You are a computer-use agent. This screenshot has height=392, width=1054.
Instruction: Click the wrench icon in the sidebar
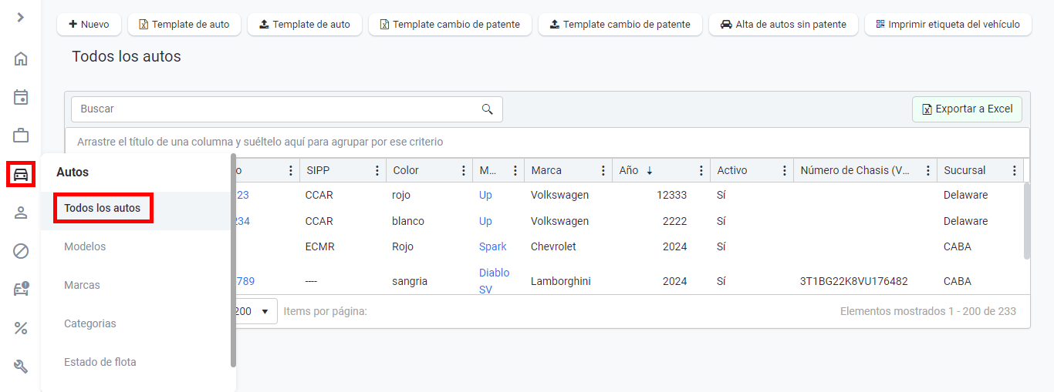pyautogui.click(x=21, y=367)
